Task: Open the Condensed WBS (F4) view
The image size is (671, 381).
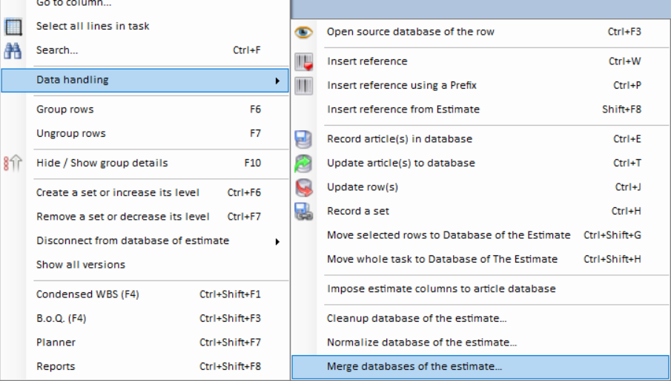Action: point(87,294)
